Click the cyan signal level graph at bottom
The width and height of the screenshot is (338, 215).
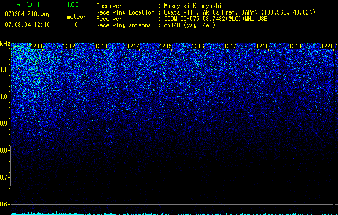(172, 213)
